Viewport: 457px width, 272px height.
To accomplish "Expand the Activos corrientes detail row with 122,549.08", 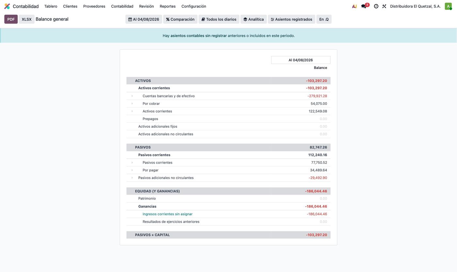I will tap(132, 111).
